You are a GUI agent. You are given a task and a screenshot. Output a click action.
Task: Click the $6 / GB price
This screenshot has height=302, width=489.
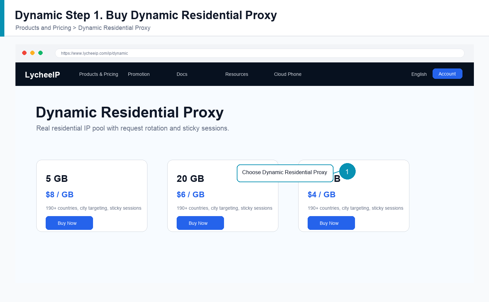coord(191,195)
